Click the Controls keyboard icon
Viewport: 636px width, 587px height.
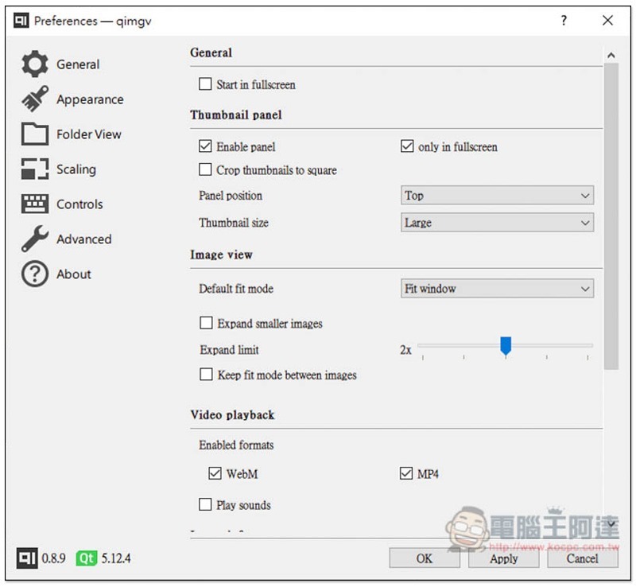(34, 204)
